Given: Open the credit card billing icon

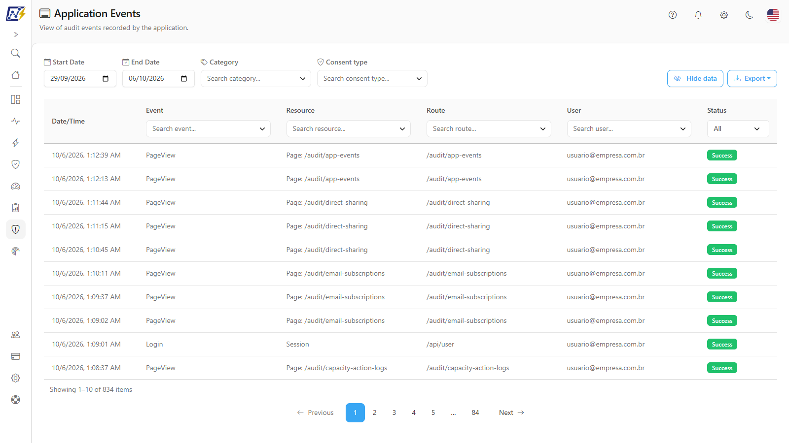Looking at the screenshot, I should [16, 356].
